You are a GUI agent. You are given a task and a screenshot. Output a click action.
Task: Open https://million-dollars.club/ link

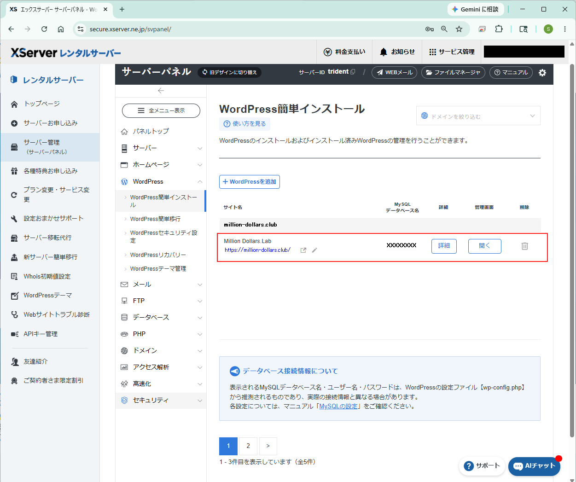(x=257, y=250)
